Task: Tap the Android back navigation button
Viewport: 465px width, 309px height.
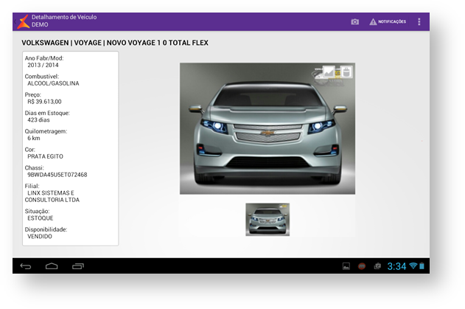Action: point(26,266)
